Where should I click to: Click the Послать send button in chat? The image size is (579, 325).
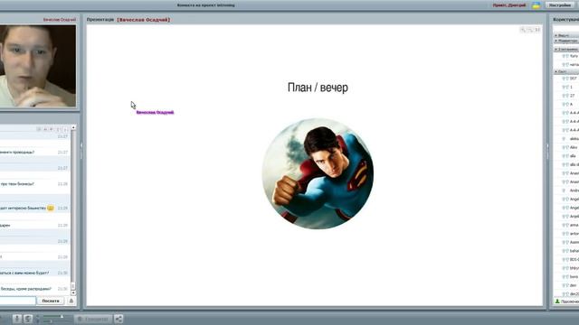(51, 301)
